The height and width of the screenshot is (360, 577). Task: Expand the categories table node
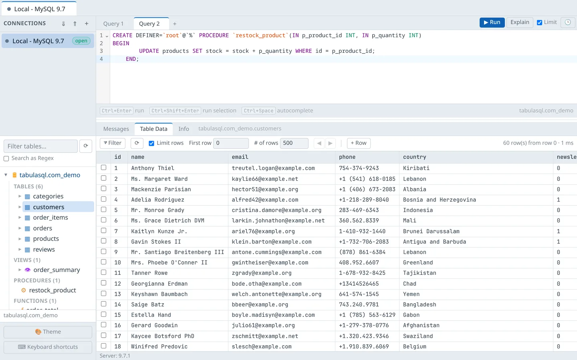coord(20,196)
